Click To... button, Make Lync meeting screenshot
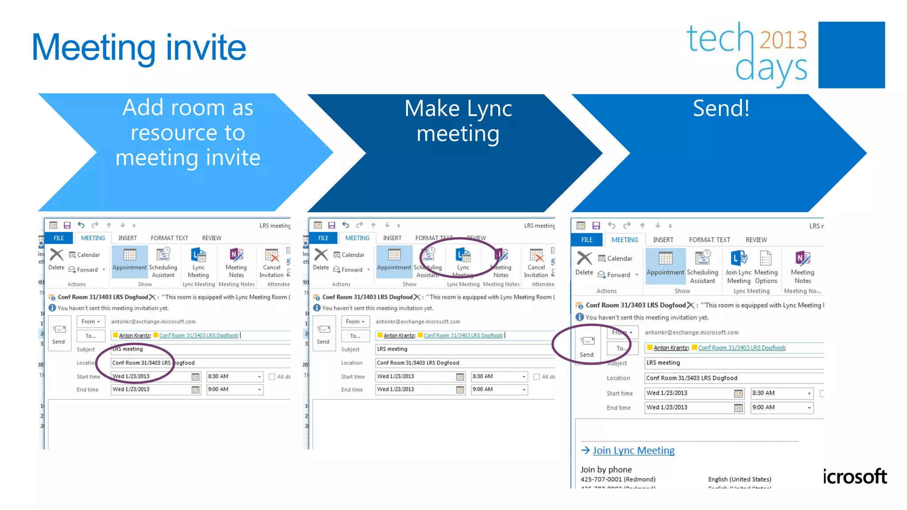This screenshot has width=907, height=510. [x=356, y=336]
